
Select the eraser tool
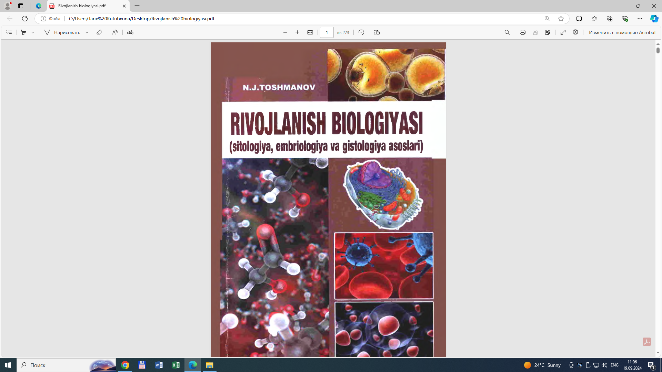click(99, 32)
